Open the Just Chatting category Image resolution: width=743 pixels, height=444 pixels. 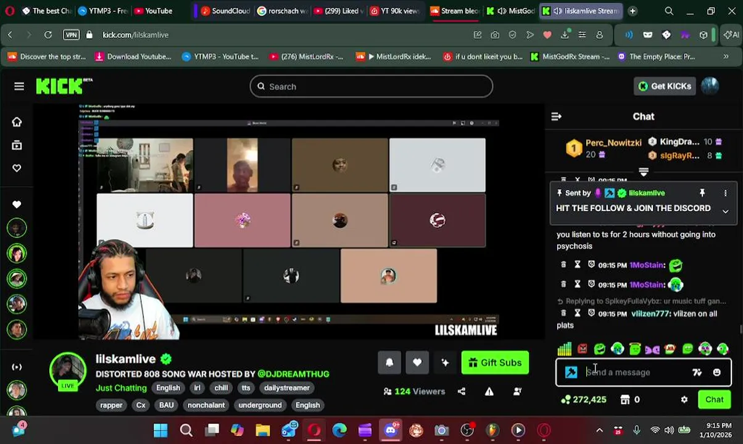121,388
